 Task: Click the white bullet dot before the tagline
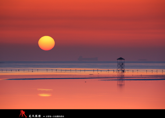[44, 116]
